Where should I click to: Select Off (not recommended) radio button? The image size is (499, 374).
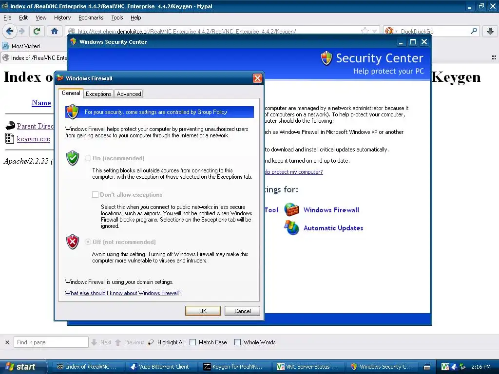pyautogui.click(x=88, y=242)
